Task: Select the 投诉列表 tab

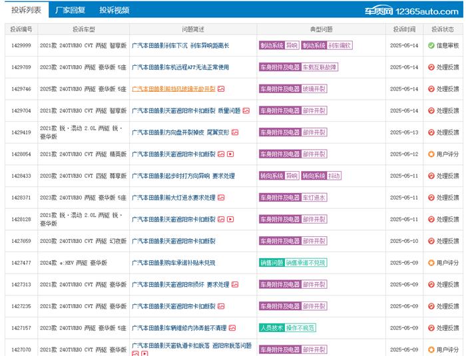Action: [26, 10]
